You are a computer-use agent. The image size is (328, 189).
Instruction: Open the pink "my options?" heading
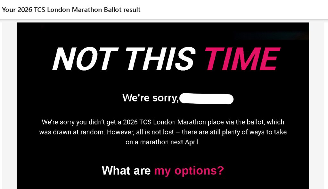(x=189, y=171)
